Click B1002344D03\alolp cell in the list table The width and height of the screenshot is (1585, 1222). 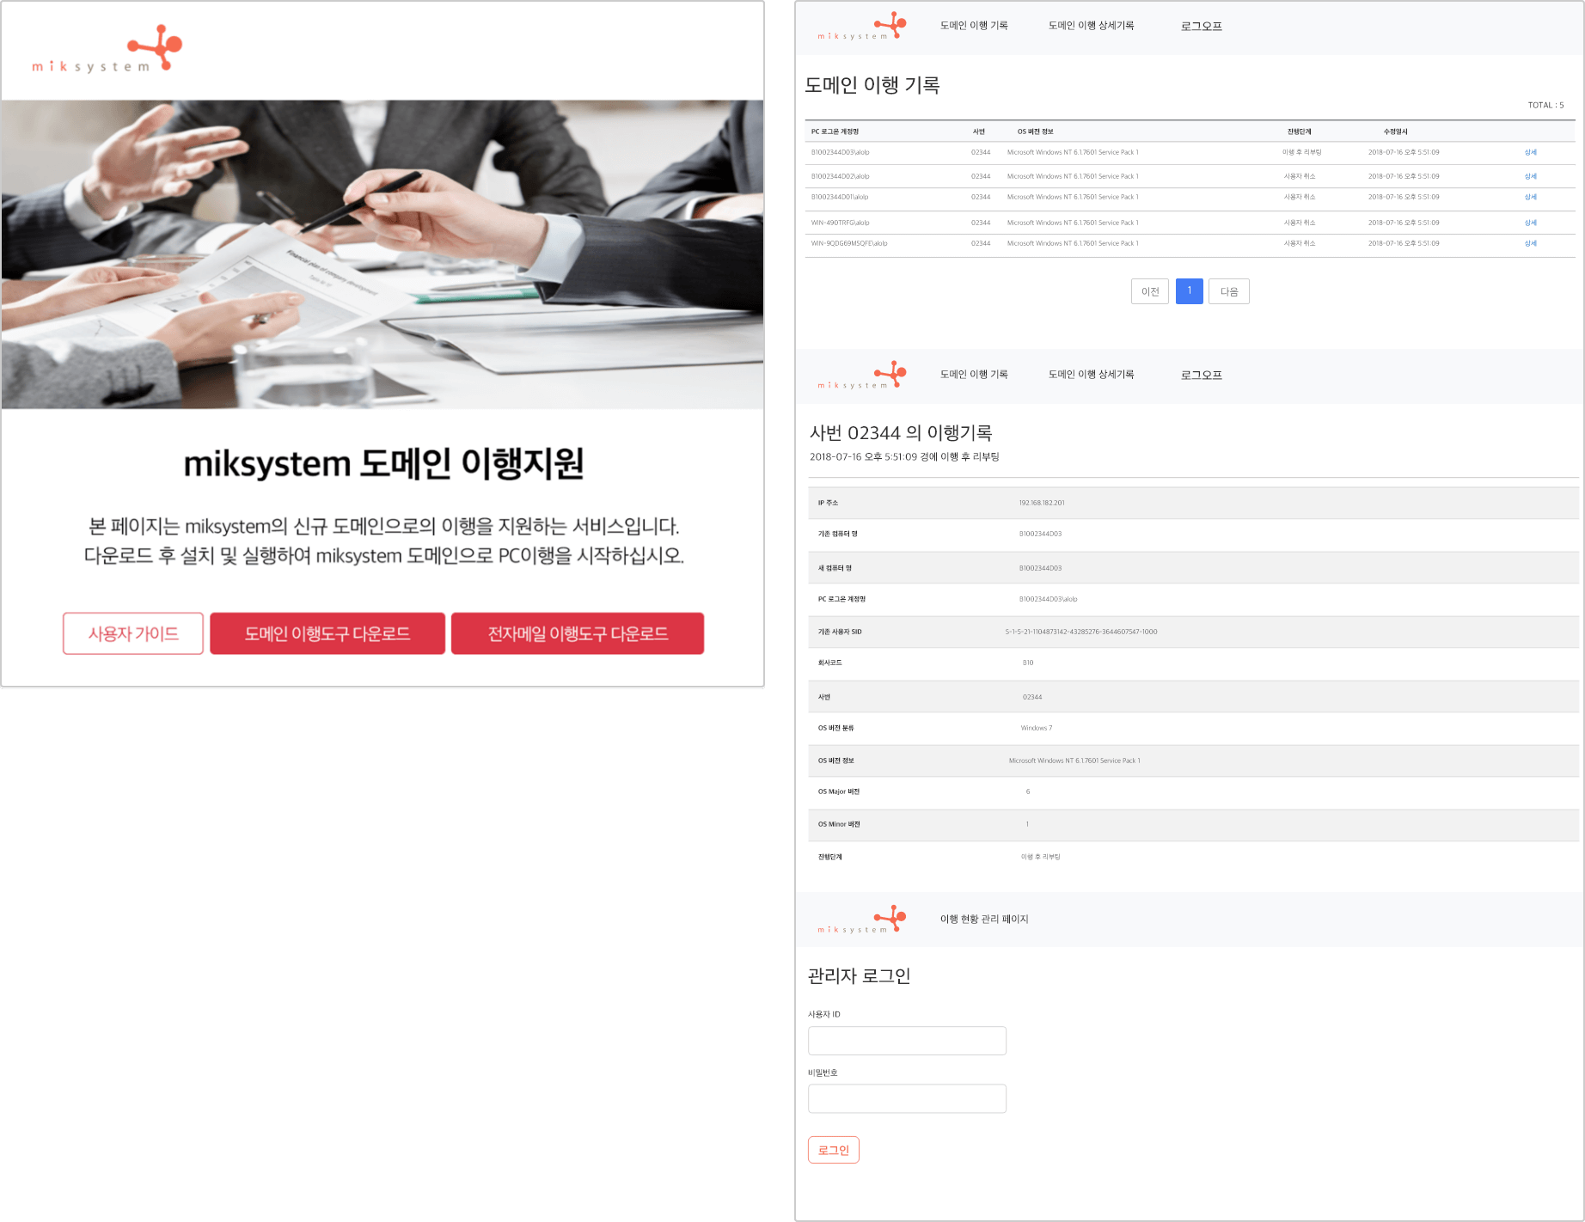pyautogui.click(x=840, y=153)
